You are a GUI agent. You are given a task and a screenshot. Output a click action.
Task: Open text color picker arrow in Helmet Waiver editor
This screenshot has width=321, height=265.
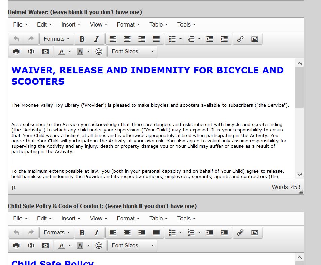pyautogui.click(x=70, y=52)
